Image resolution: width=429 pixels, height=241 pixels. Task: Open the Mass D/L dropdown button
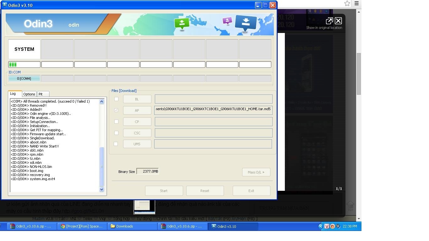256,172
